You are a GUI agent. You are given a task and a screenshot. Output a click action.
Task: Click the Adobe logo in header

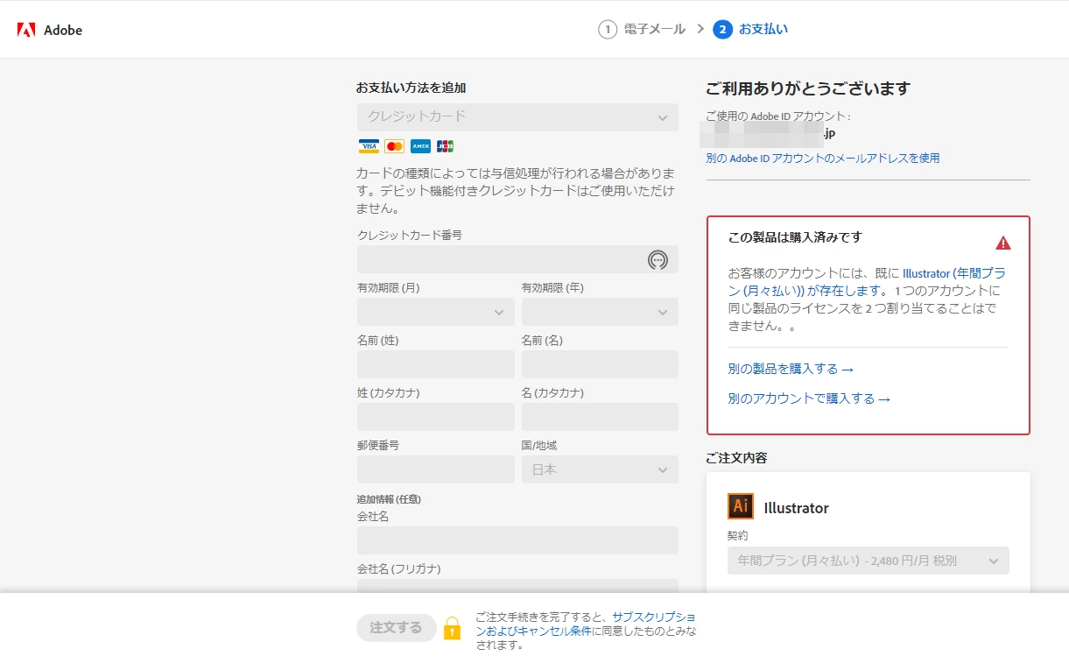[x=50, y=30]
